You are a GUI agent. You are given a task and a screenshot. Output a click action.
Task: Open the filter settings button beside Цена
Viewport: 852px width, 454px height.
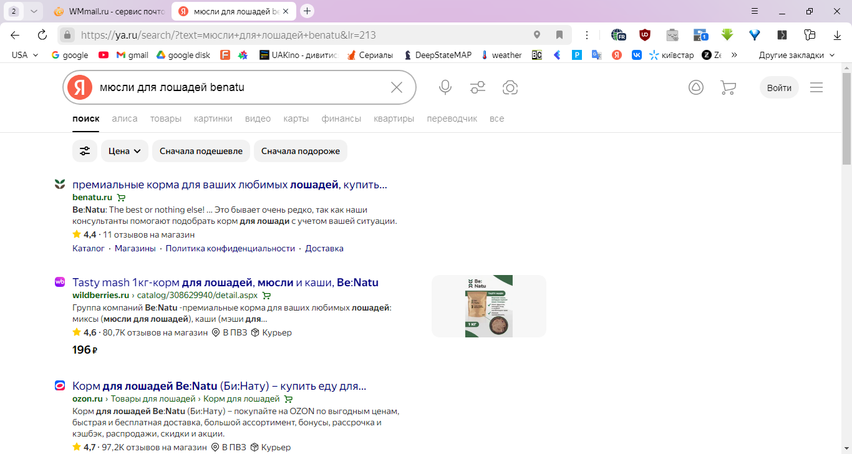click(x=85, y=151)
